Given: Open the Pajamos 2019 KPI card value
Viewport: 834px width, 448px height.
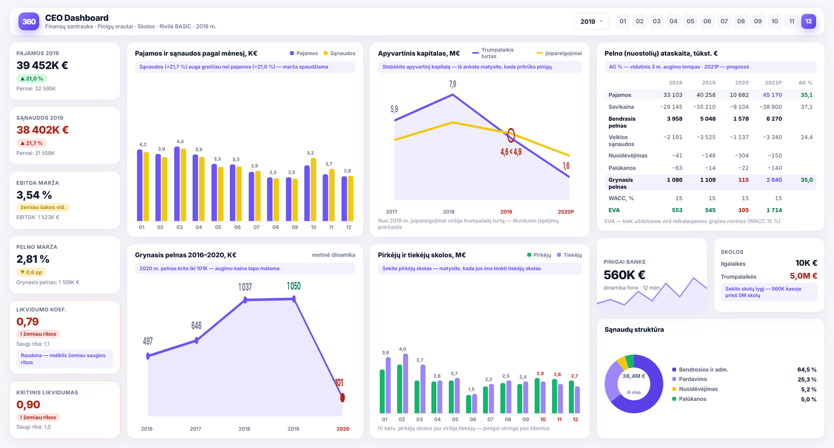Looking at the screenshot, I should 42,65.
